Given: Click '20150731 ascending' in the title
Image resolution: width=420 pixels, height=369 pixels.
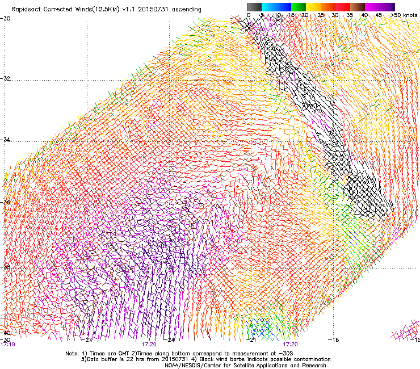Looking at the screenshot, I should (170, 10).
